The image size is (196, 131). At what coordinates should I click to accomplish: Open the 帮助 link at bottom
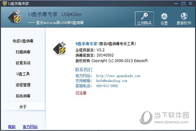(x=12, y=127)
